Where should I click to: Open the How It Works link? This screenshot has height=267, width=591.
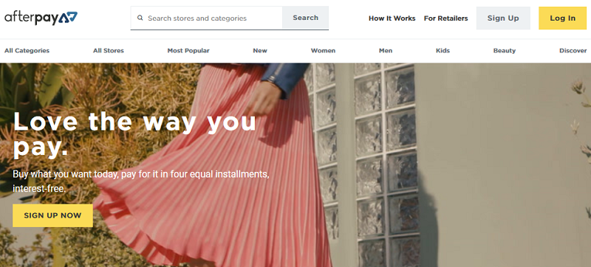point(392,18)
